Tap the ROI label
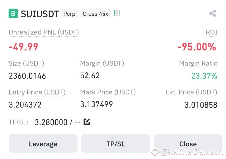Viewport: 226px width, 159px height. [212, 32]
